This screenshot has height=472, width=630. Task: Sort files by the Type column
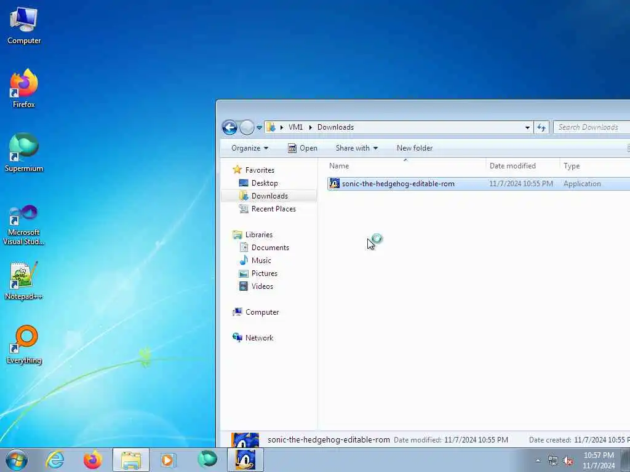tap(595, 166)
